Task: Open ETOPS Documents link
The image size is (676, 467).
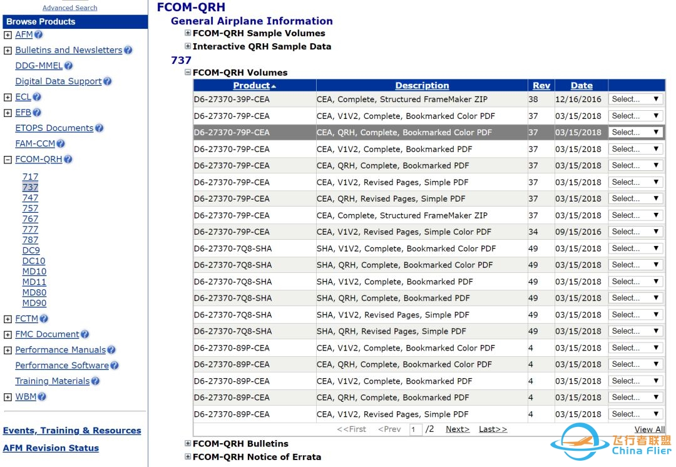Action: (54, 128)
